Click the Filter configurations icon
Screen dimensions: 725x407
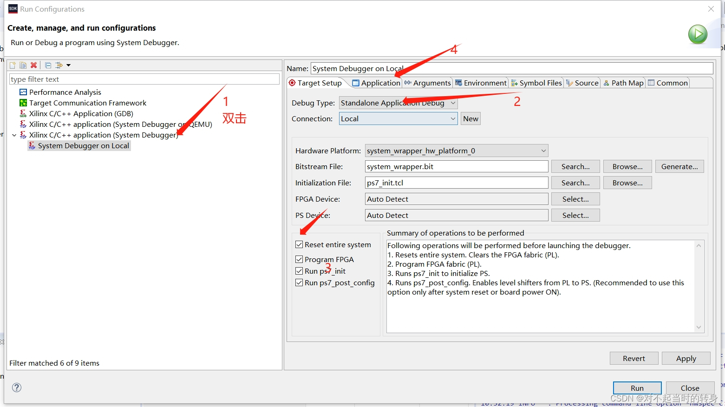tap(59, 65)
